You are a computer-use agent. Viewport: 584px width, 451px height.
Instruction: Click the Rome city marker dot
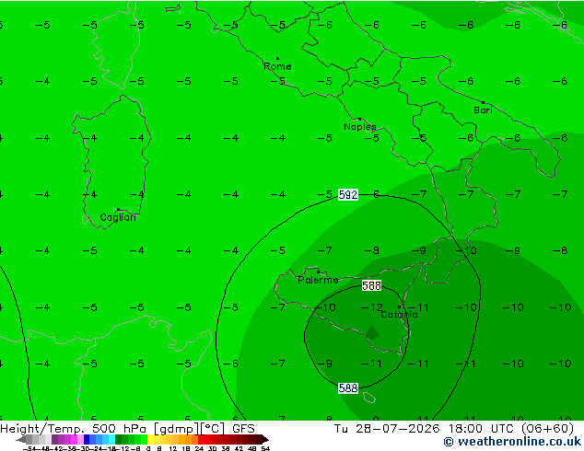277,58
